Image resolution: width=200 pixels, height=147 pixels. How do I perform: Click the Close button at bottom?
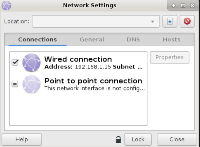pos(177,139)
